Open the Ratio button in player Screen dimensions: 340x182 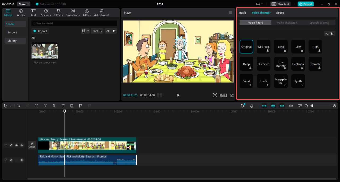click(223, 95)
